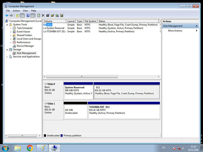This screenshot has width=203, height=152.
Task: Open the View menu
Action: click(25, 10)
